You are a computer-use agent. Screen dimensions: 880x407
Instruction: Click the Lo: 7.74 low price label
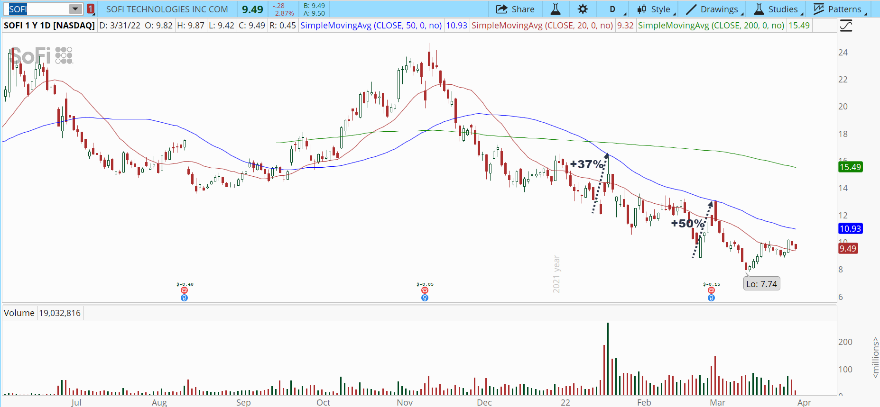pos(761,284)
